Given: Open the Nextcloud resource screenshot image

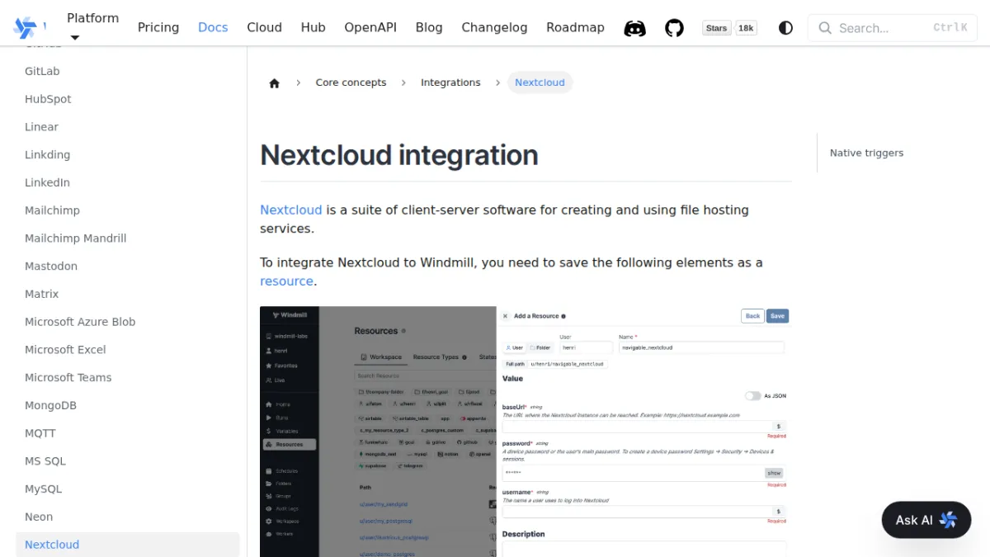Looking at the screenshot, I should [x=526, y=432].
